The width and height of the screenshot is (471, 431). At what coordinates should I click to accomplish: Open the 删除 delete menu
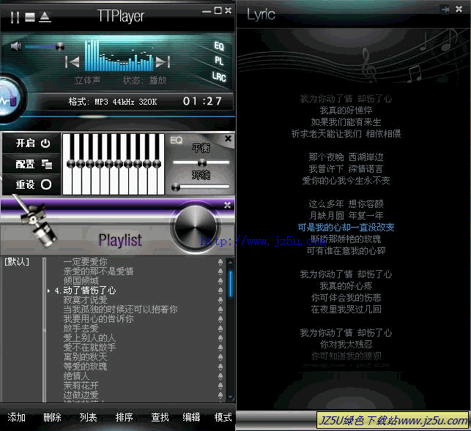[52, 417]
